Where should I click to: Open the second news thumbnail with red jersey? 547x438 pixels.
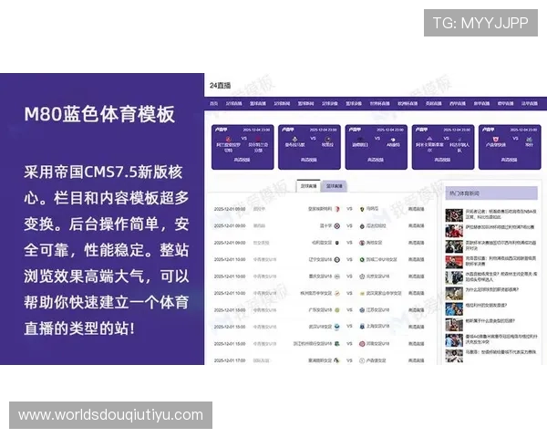(454, 231)
